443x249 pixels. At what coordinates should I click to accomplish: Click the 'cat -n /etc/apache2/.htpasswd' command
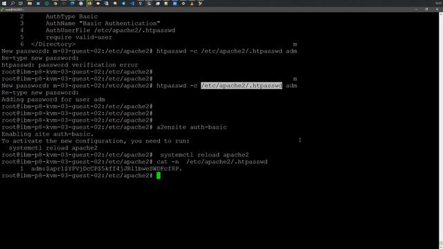212,162
